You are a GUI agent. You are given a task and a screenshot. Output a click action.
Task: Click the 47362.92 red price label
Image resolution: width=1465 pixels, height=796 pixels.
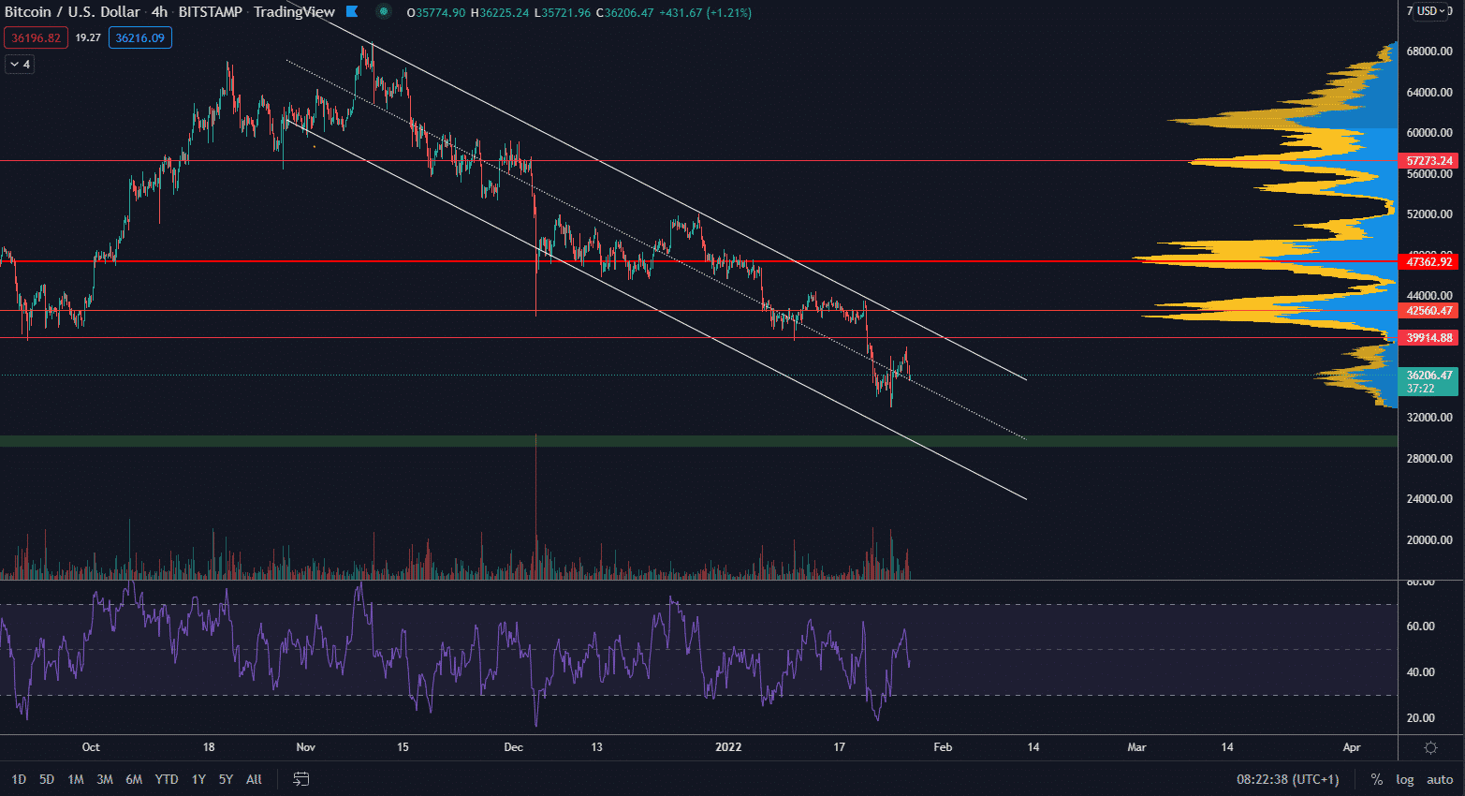[1428, 262]
